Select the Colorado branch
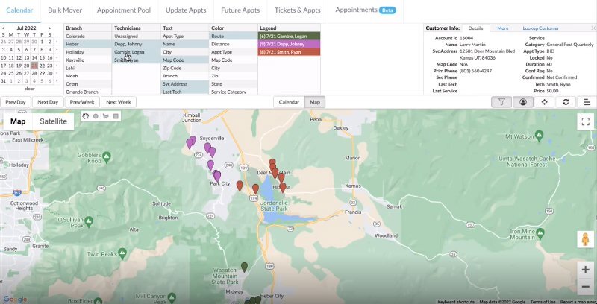The height and width of the screenshot is (304, 597). [x=87, y=36]
